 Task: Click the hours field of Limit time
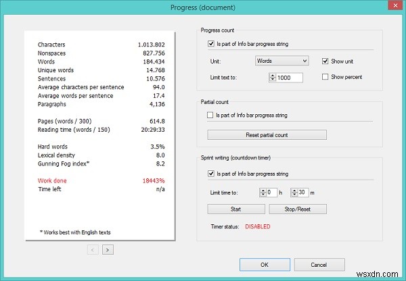tap(271, 193)
